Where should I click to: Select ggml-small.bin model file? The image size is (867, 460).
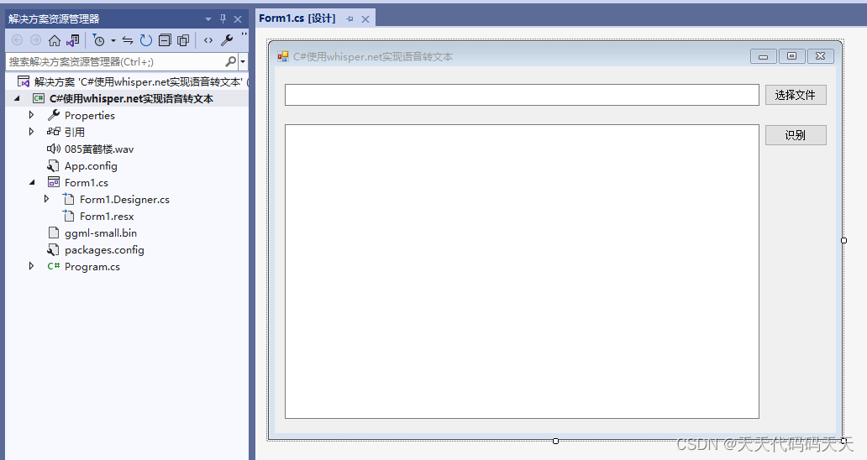point(101,233)
